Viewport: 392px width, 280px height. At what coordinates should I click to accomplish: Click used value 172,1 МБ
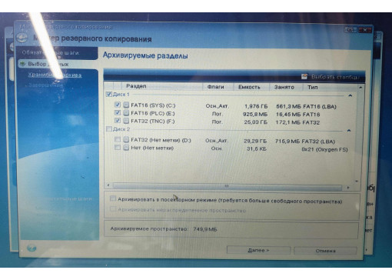[x=287, y=122]
